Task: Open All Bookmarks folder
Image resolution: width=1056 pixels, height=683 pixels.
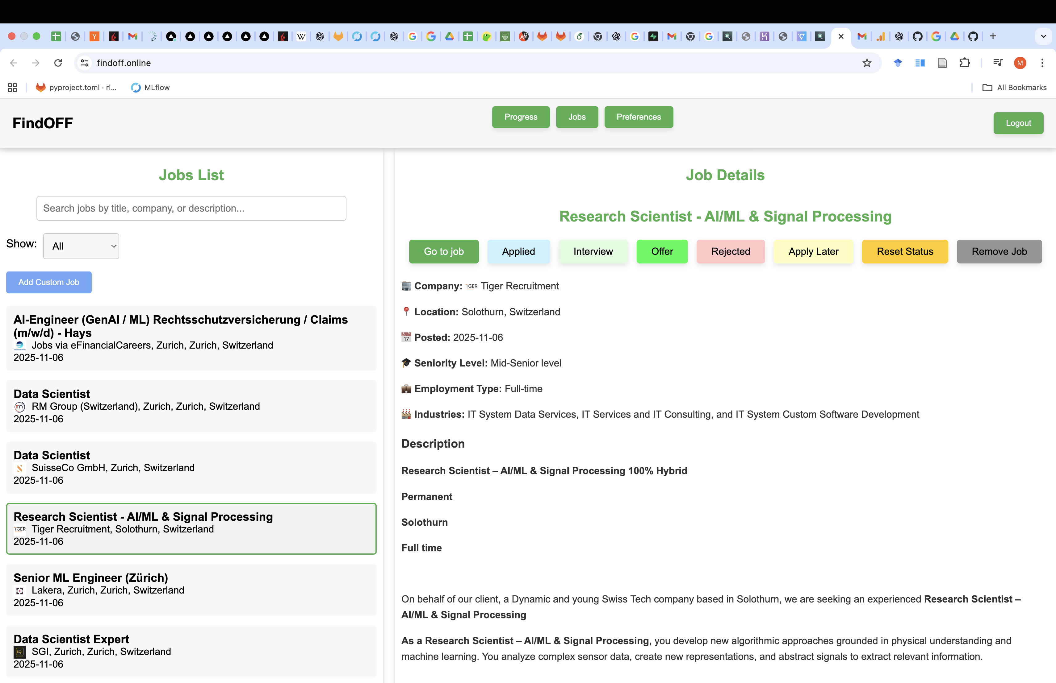Action: [x=1014, y=87]
